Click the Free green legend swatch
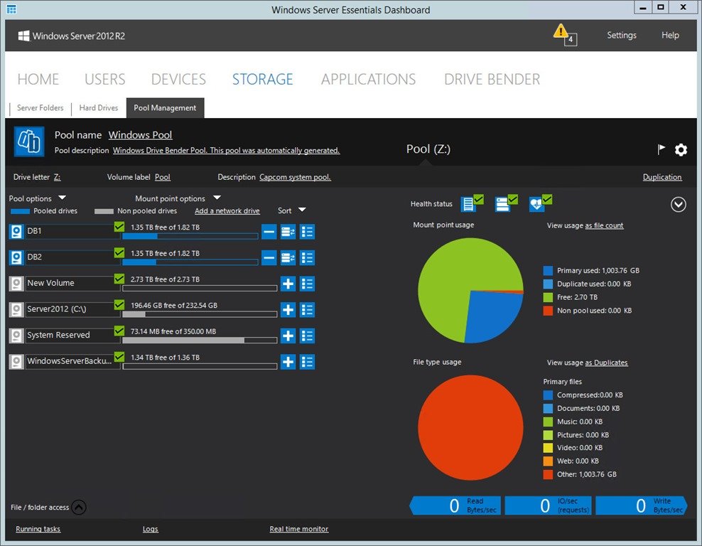702x546 pixels. [548, 297]
